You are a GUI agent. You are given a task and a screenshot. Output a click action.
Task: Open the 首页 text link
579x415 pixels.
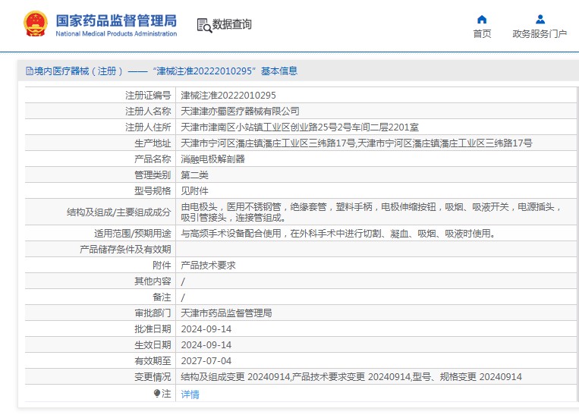coord(483,34)
